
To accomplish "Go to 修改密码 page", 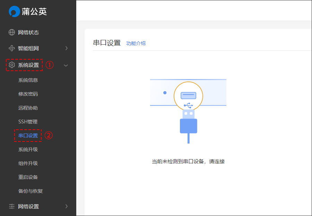I will coord(28,94).
